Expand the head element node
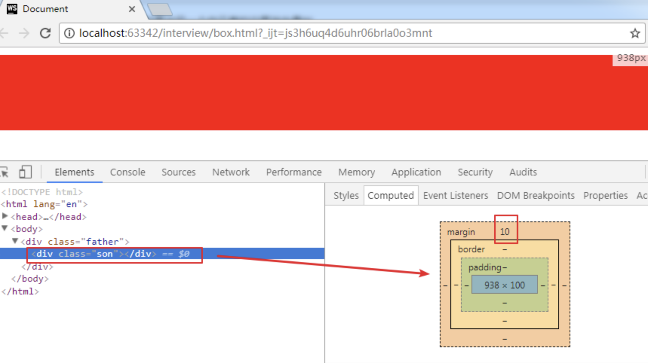648x363 pixels. (x=5, y=217)
